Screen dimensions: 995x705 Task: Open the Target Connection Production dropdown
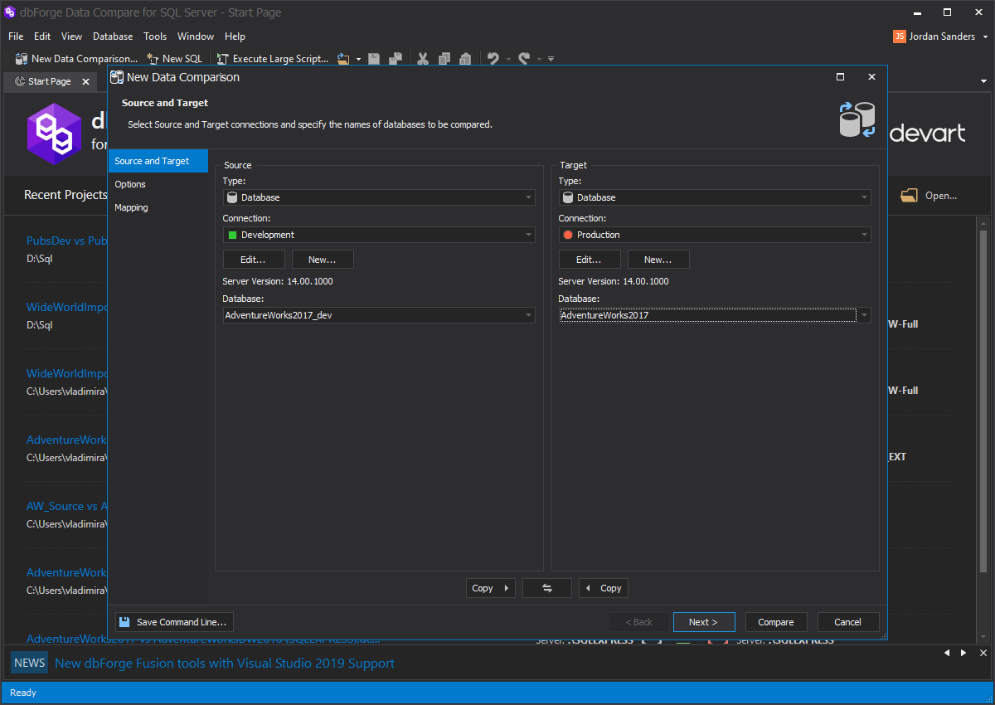[x=715, y=235]
